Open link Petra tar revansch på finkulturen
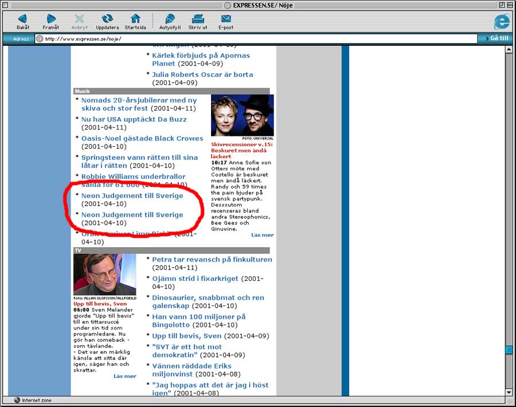The height and width of the screenshot is (407, 516). pos(212,260)
